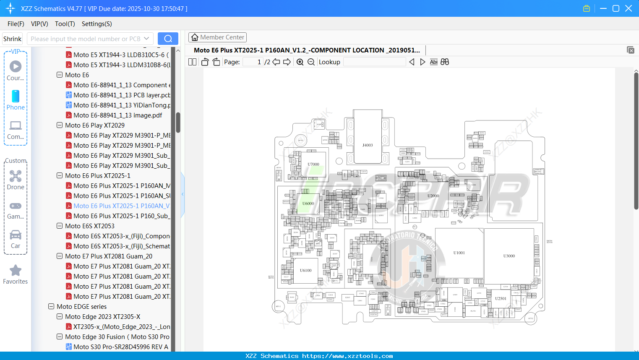
Task: Open the Settings(S) menu
Action: pos(97,24)
